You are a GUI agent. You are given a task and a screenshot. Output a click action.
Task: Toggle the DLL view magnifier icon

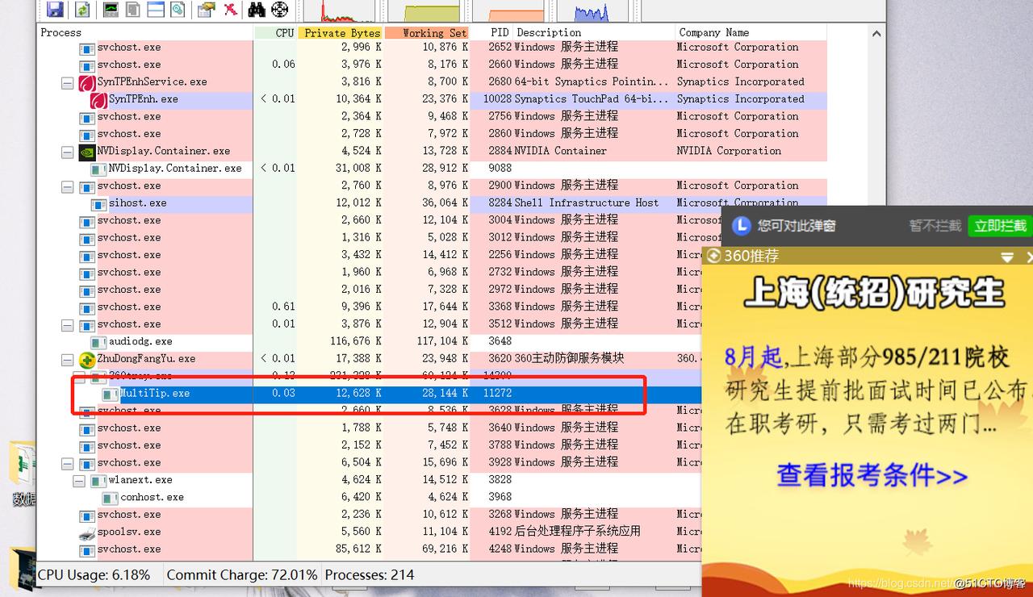[178, 10]
